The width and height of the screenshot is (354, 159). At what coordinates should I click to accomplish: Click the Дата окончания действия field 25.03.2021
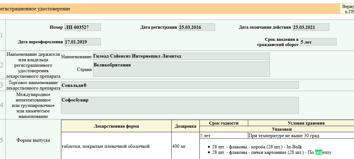[x=311, y=27]
